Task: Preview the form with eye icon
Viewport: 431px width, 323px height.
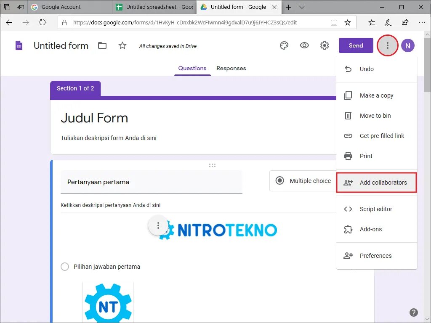Action: click(x=304, y=45)
